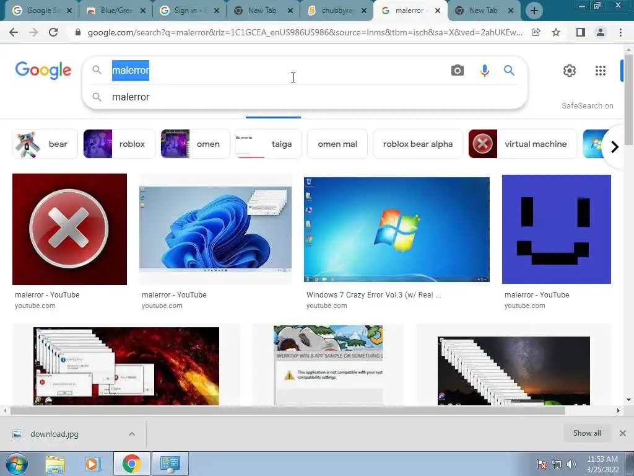634x476 pixels.
Task: Click the site lock icon in address bar
Action: click(78, 32)
